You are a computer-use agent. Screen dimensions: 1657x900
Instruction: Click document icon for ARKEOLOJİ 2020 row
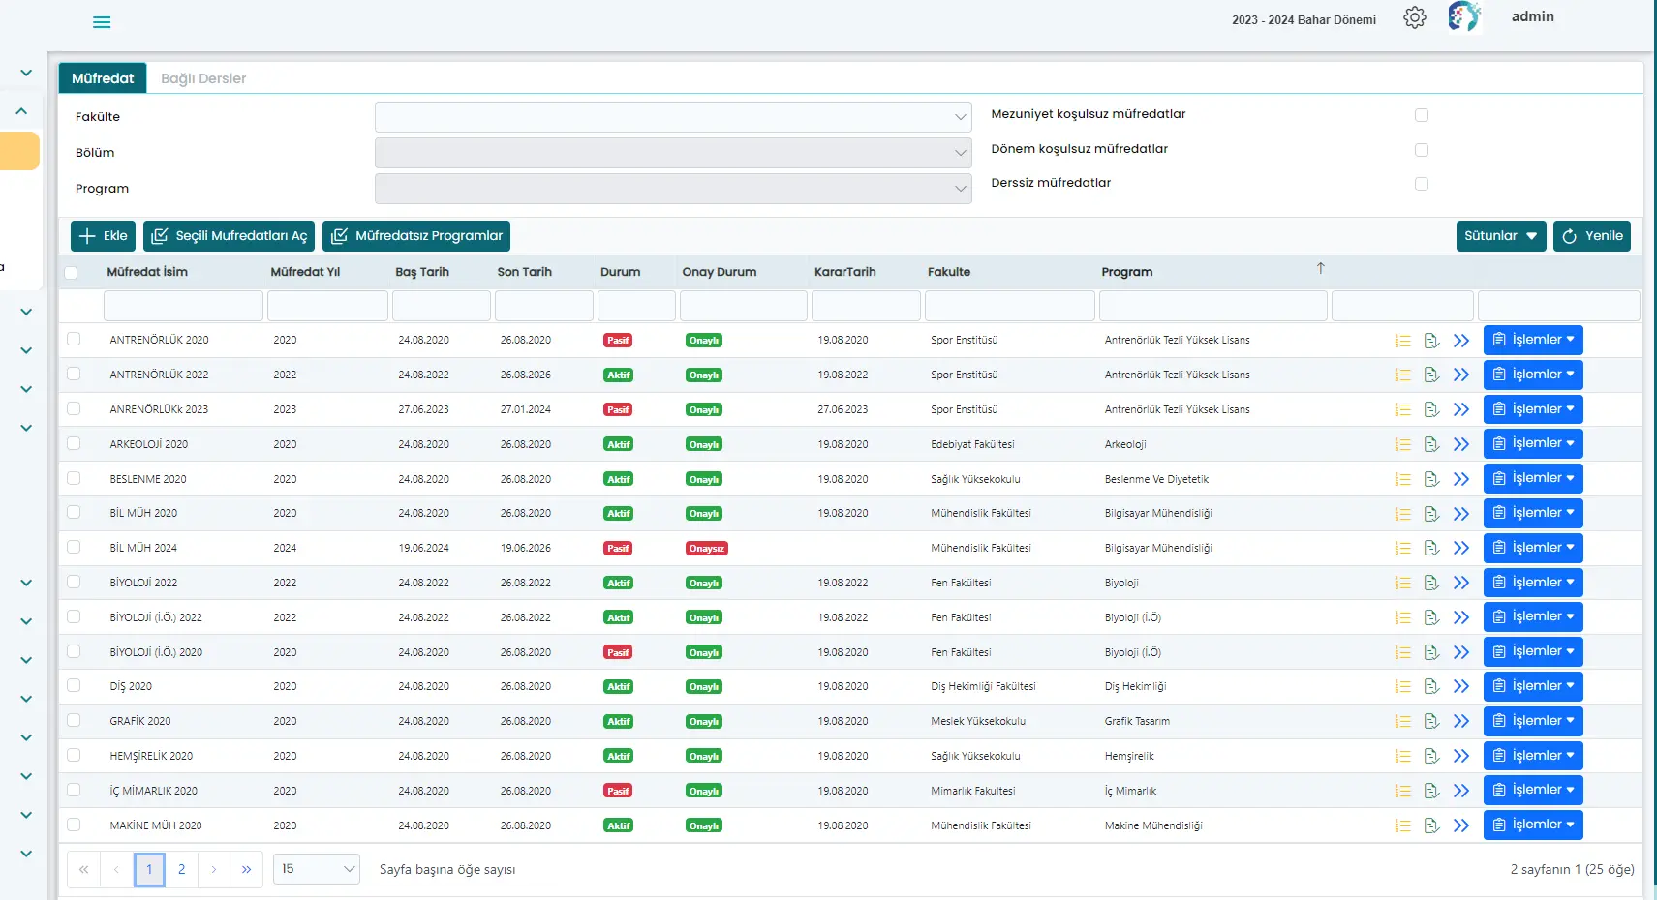pos(1431,445)
